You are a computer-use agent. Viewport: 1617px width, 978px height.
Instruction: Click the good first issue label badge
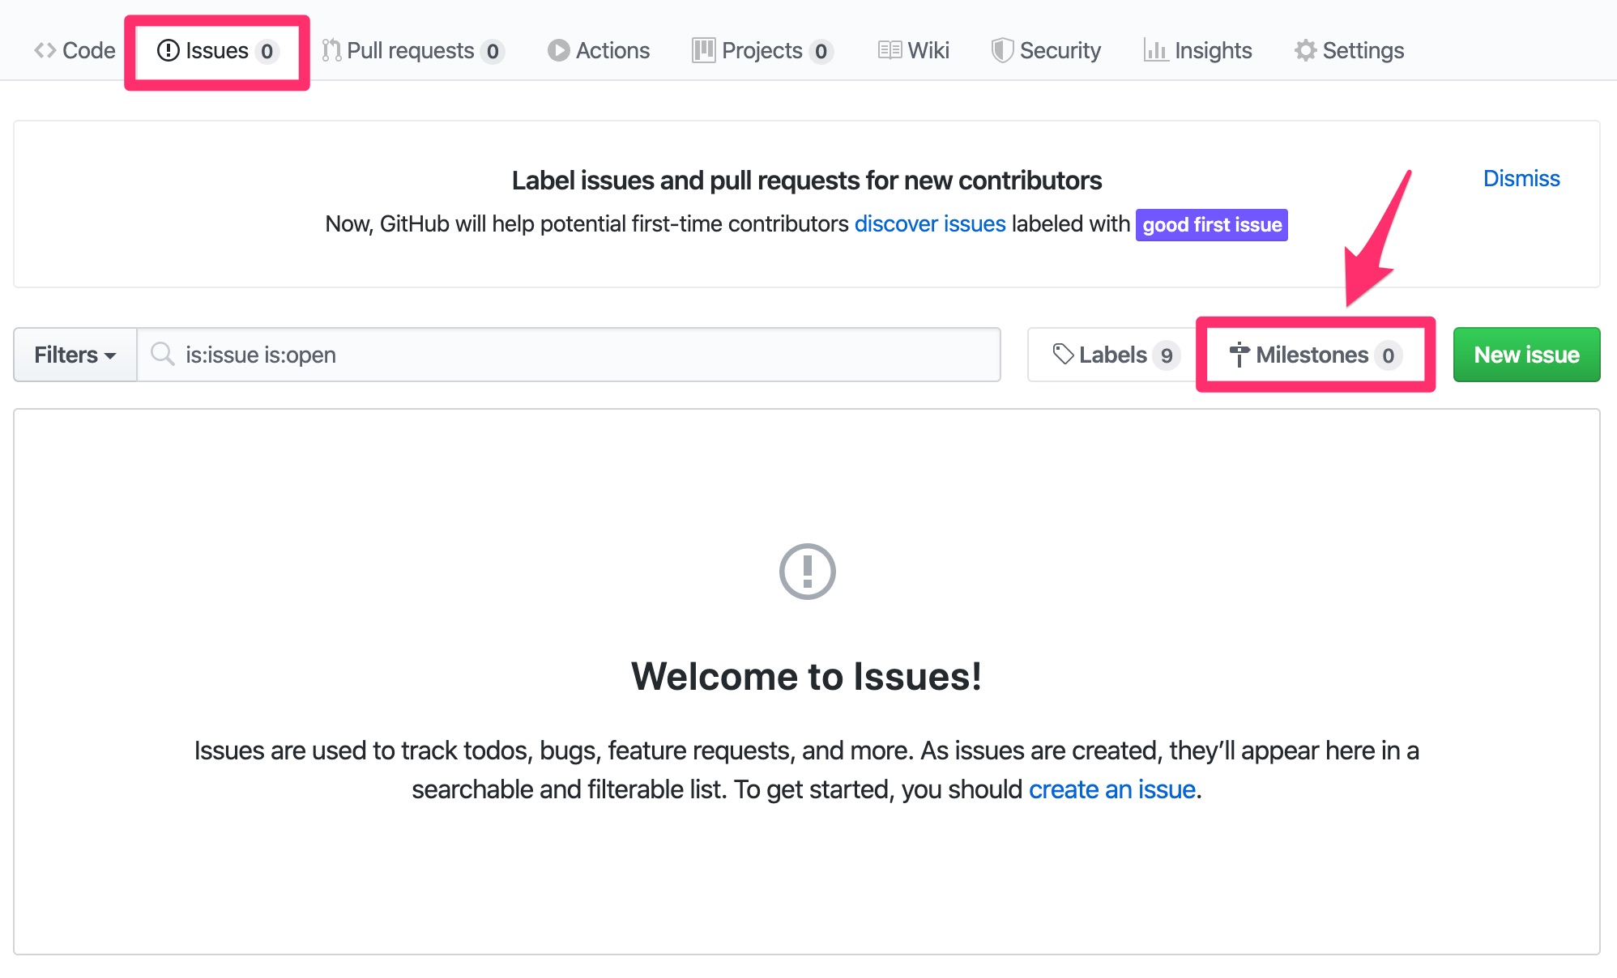pos(1211,225)
